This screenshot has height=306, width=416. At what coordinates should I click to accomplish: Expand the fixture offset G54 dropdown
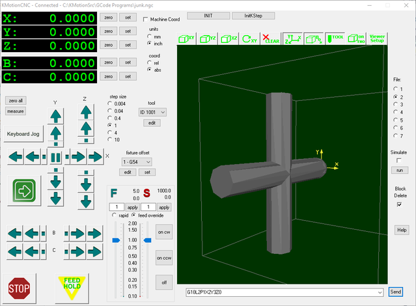point(137,161)
